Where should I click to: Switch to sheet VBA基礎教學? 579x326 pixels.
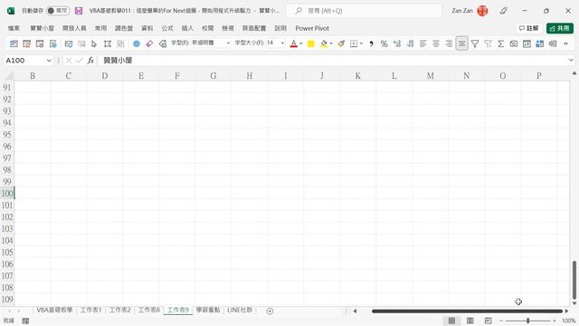(x=54, y=310)
